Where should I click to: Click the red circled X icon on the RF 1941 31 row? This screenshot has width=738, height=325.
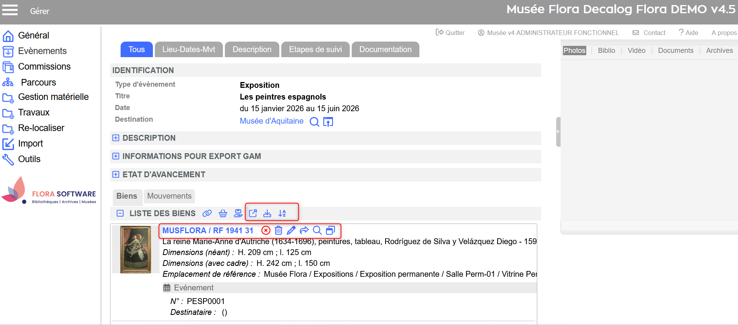[x=266, y=231]
